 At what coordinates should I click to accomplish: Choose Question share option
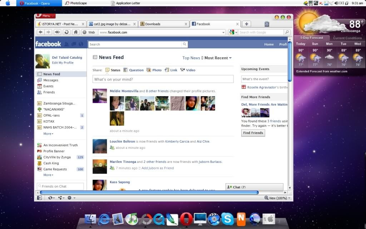click(x=134, y=70)
